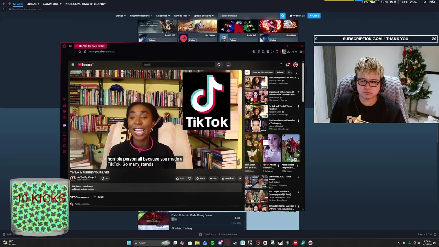Open Opera downloads arrow icon
The width and height of the screenshot is (439, 247).
288,52
